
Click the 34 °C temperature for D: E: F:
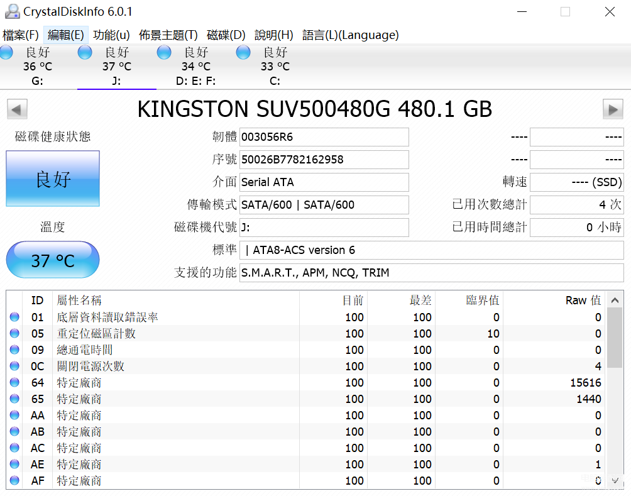click(196, 67)
